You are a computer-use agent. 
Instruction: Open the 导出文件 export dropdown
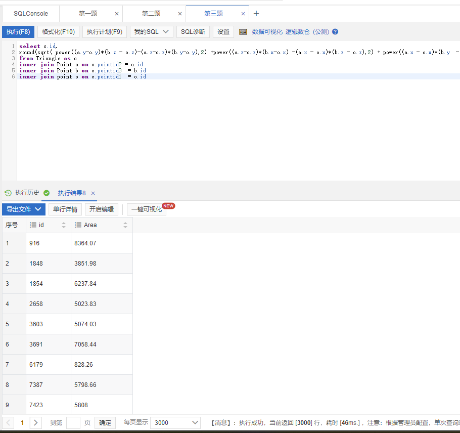click(24, 209)
